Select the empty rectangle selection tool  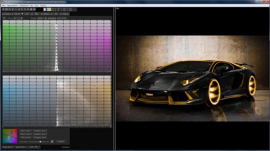pyautogui.click(x=16, y=9)
